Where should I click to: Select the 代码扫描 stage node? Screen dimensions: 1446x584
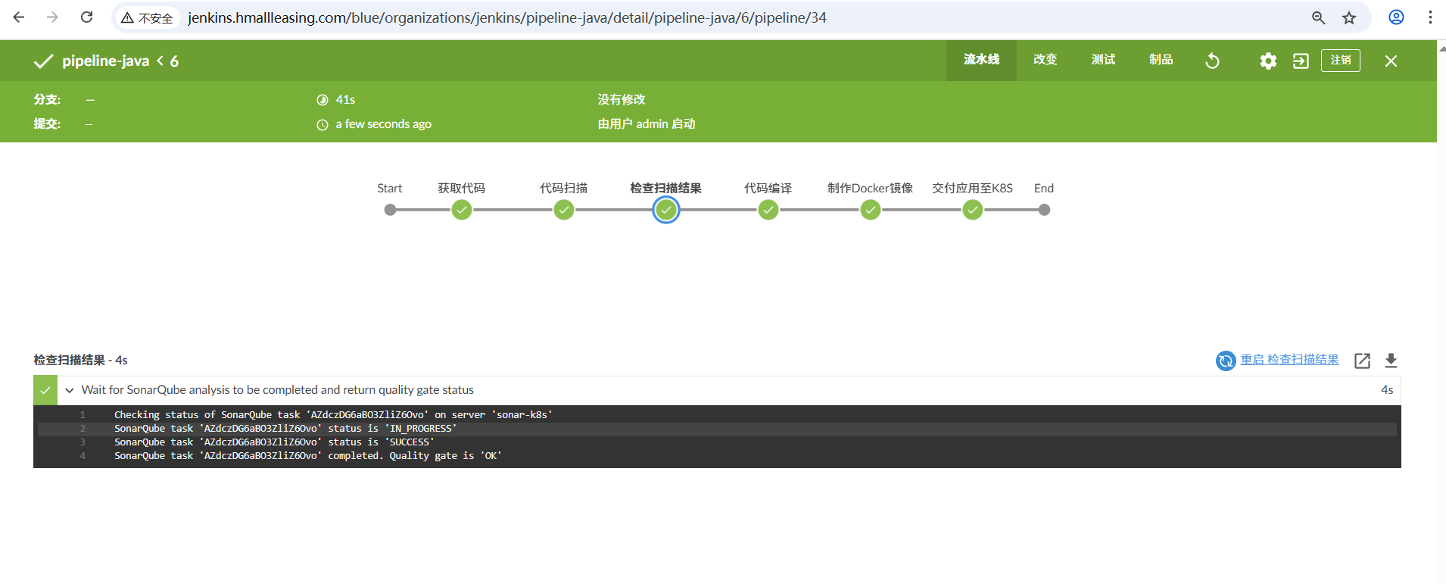click(x=564, y=210)
